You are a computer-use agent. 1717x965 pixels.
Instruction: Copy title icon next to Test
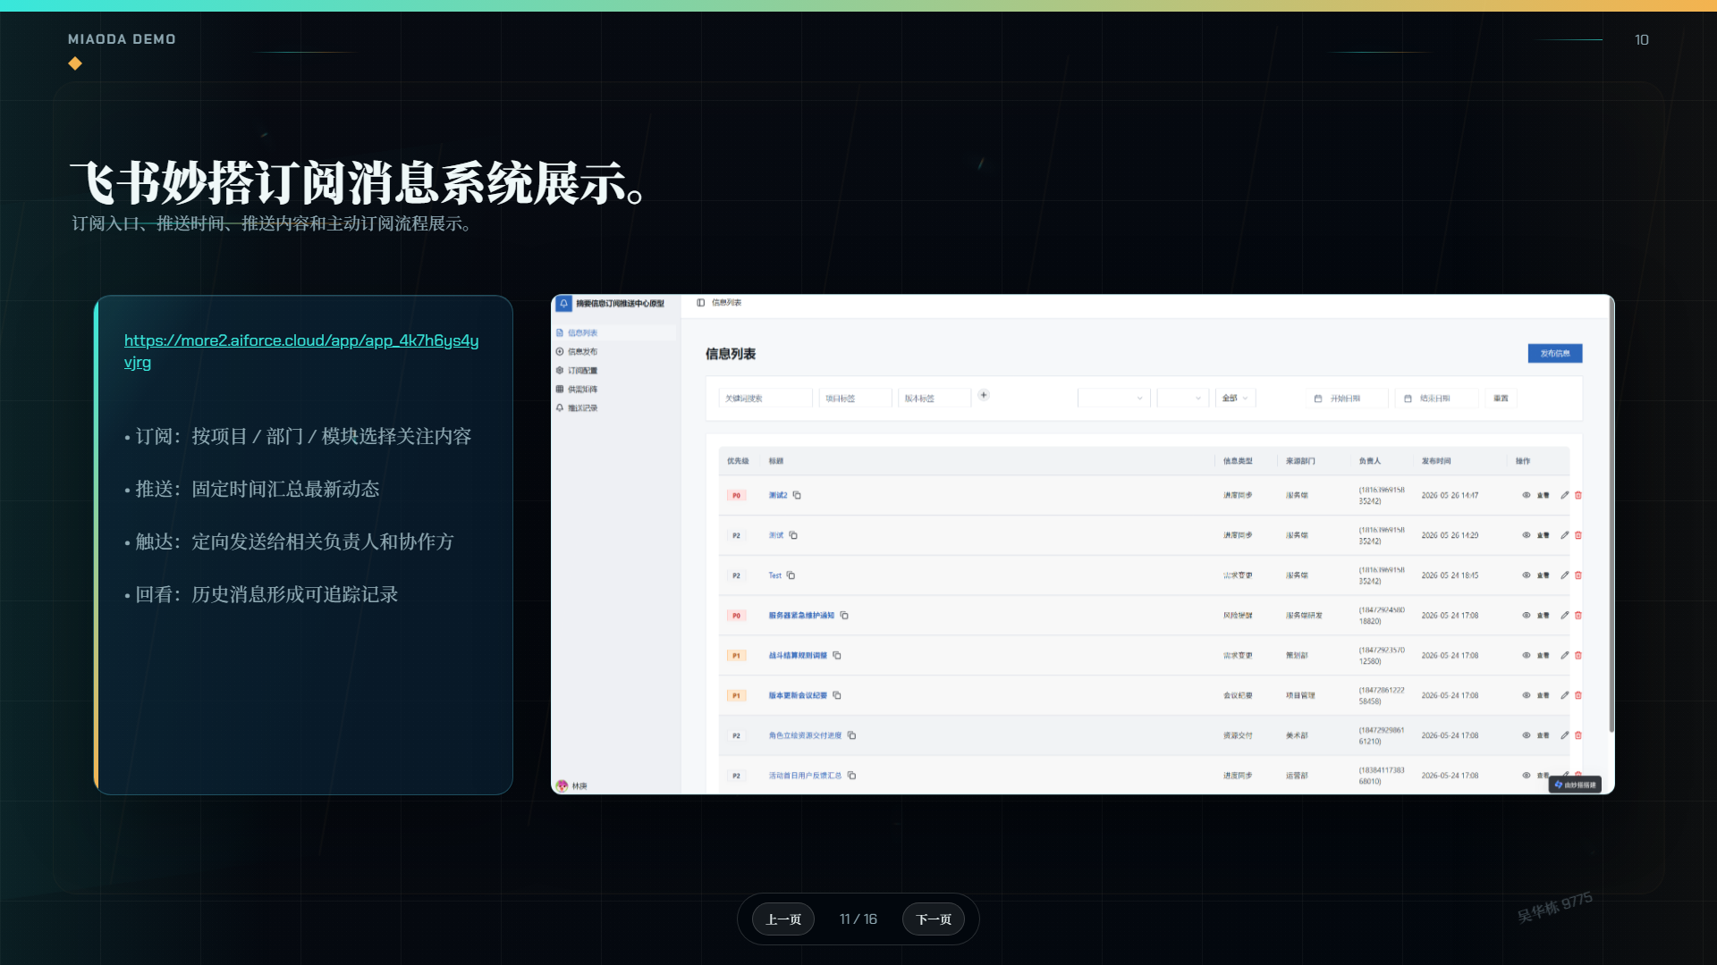point(791,575)
